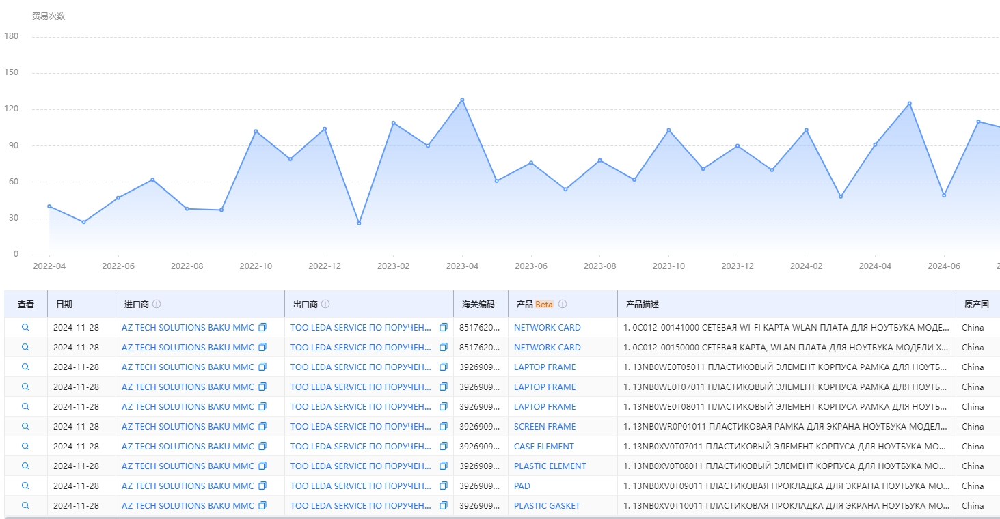The height and width of the screenshot is (519, 1000).
Task: Copy the importer name in PLASTIC ELEMENT row
Action: [262, 466]
